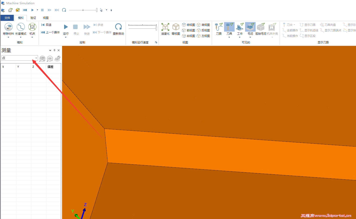The width and height of the screenshot is (356, 219).
Task: Click quick access machine icon
Action: [10, 10]
